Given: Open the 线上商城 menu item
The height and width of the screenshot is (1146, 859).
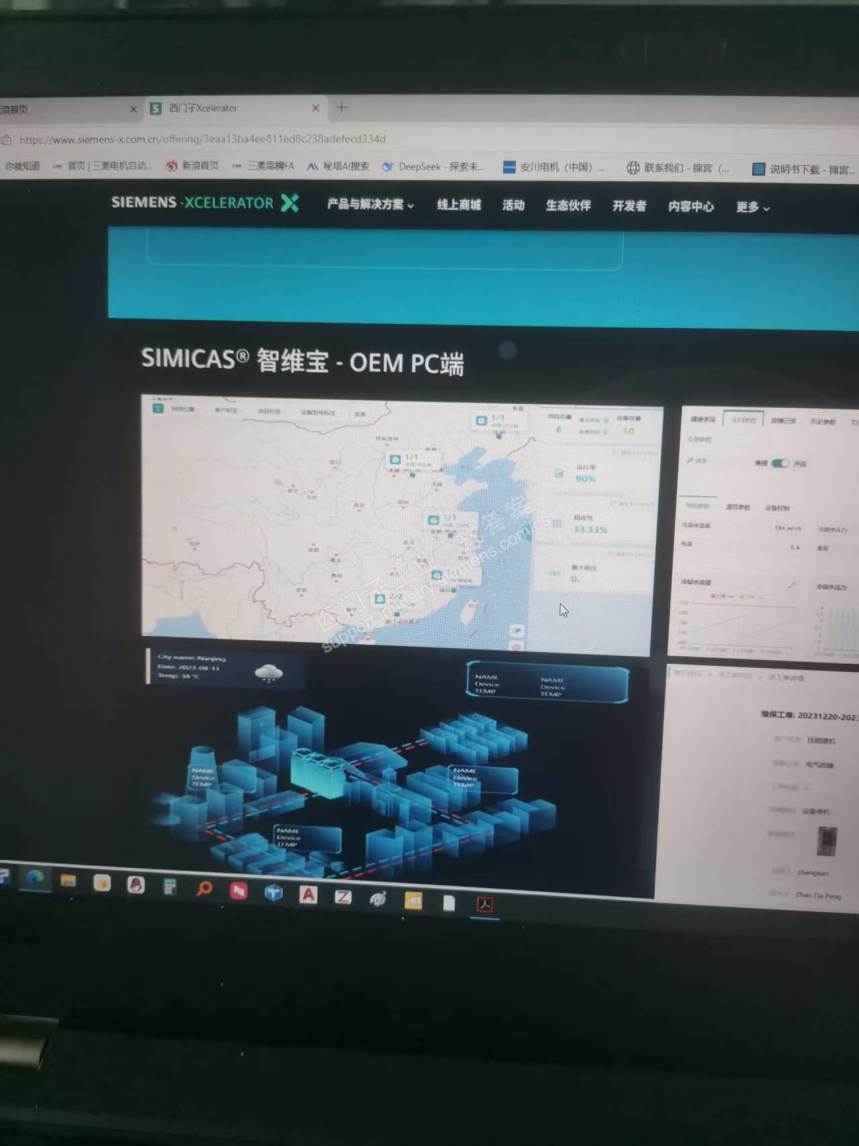Looking at the screenshot, I should [459, 205].
